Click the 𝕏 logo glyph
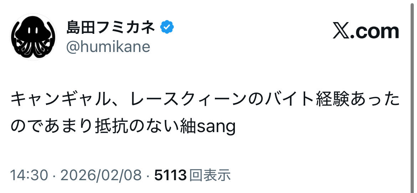Image resolution: width=417 pixels, height=193 pixels. pyautogui.click(x=341, y=31)
